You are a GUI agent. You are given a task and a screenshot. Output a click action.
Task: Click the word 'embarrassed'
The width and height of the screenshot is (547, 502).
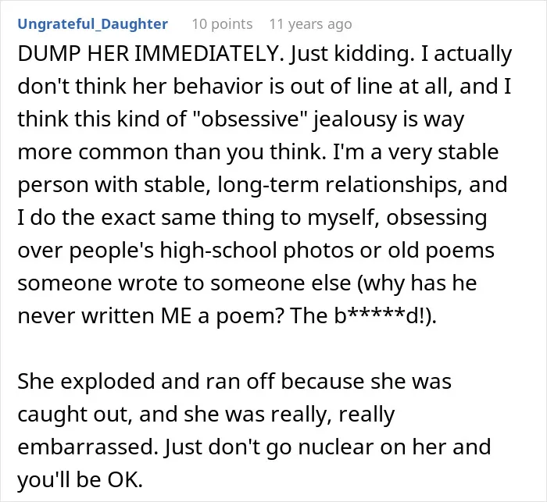[x=85, y=447]
